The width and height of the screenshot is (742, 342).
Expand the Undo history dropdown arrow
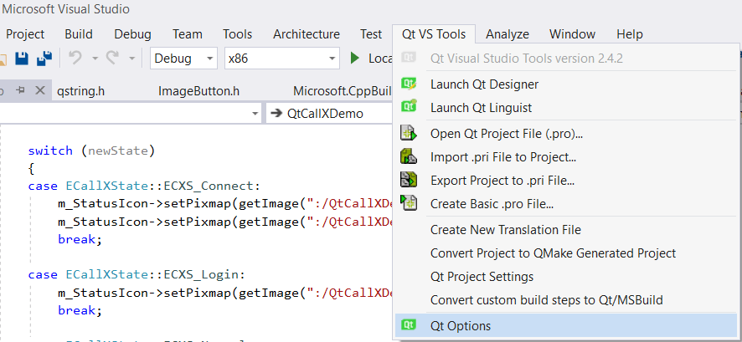[95, 59]
